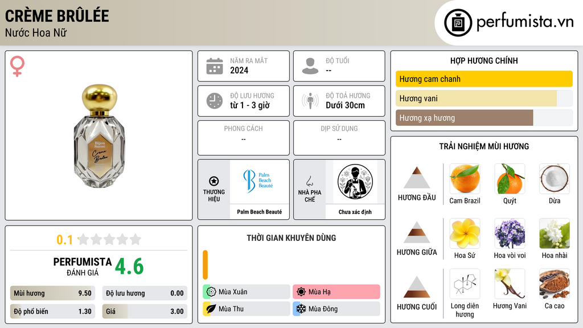The width and height of the screenshot is (583, 328).
Task: Select the Mùa Đông season bar
Action: [336, 309]
